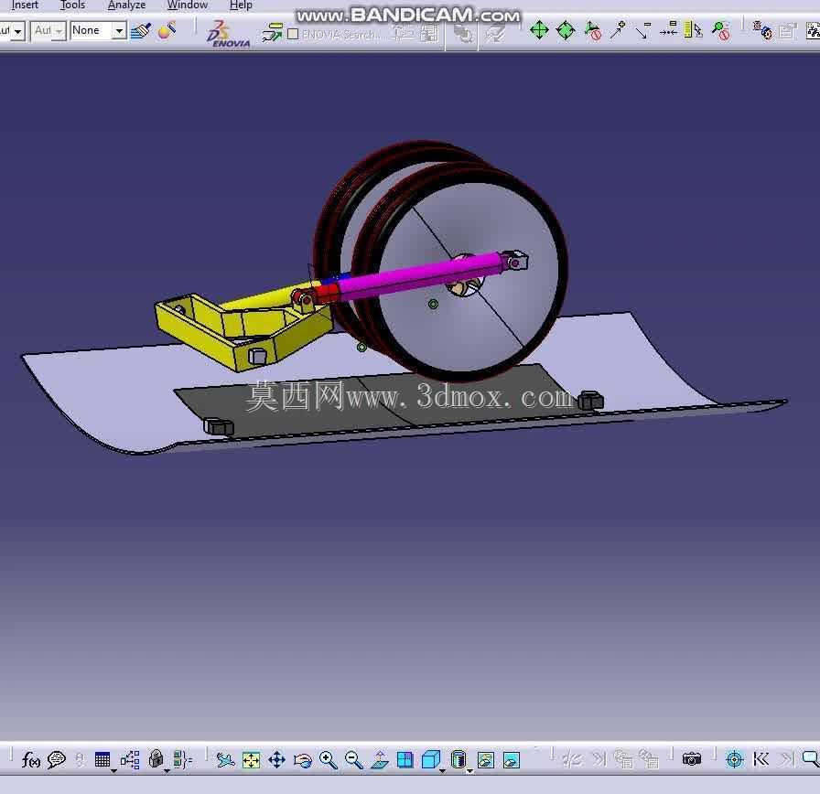Click the Normal View icon
The width and height of the screenshot is (820, 794).
pyautogui.click(x=380, y=759)
